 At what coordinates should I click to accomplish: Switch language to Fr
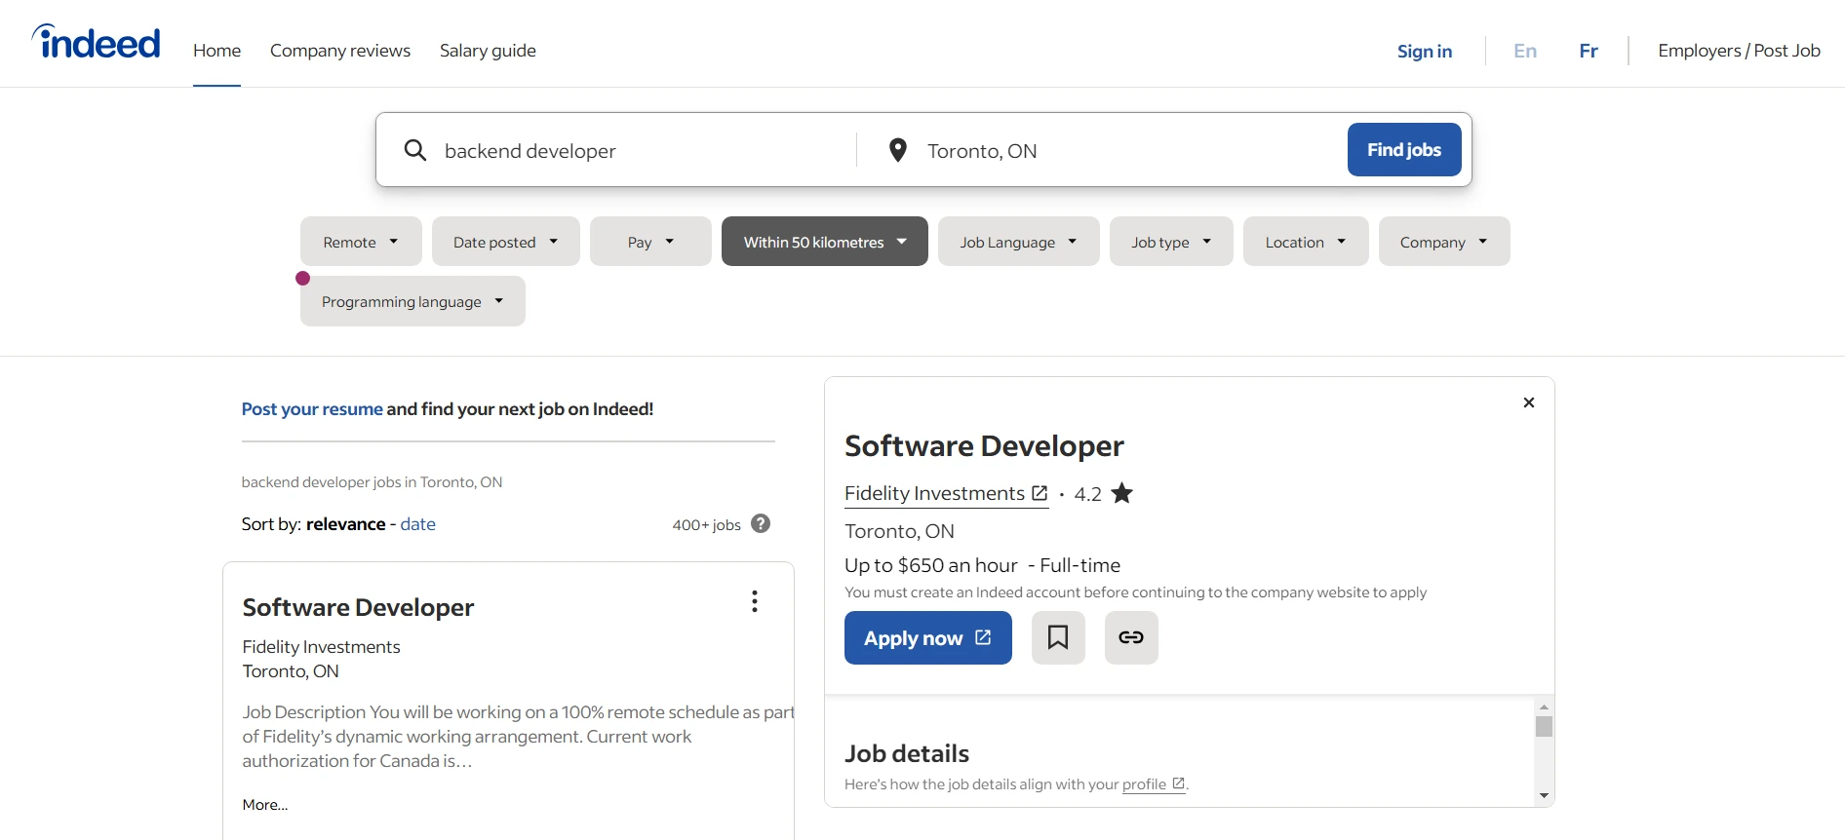tap(1589, 51)
